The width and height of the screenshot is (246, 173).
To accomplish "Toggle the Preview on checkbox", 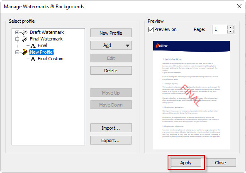I will click(x=151, y=29).
